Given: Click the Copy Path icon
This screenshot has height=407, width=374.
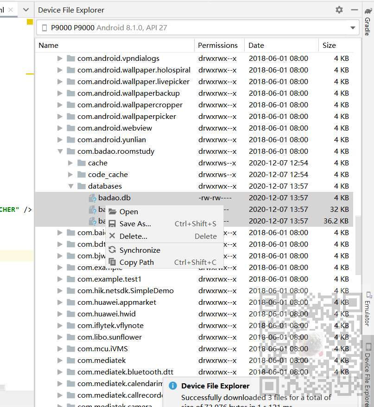Looking at the screenshot, I should coord(112,262).
